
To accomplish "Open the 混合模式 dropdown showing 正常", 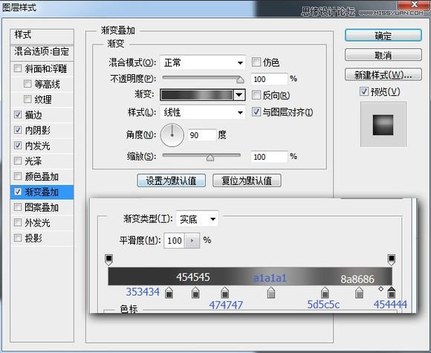I will tap(203, 62).
